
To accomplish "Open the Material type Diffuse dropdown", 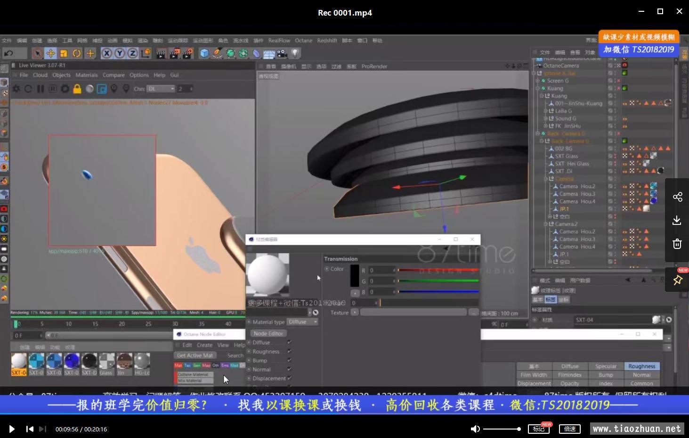I will (x=302, y=322).
